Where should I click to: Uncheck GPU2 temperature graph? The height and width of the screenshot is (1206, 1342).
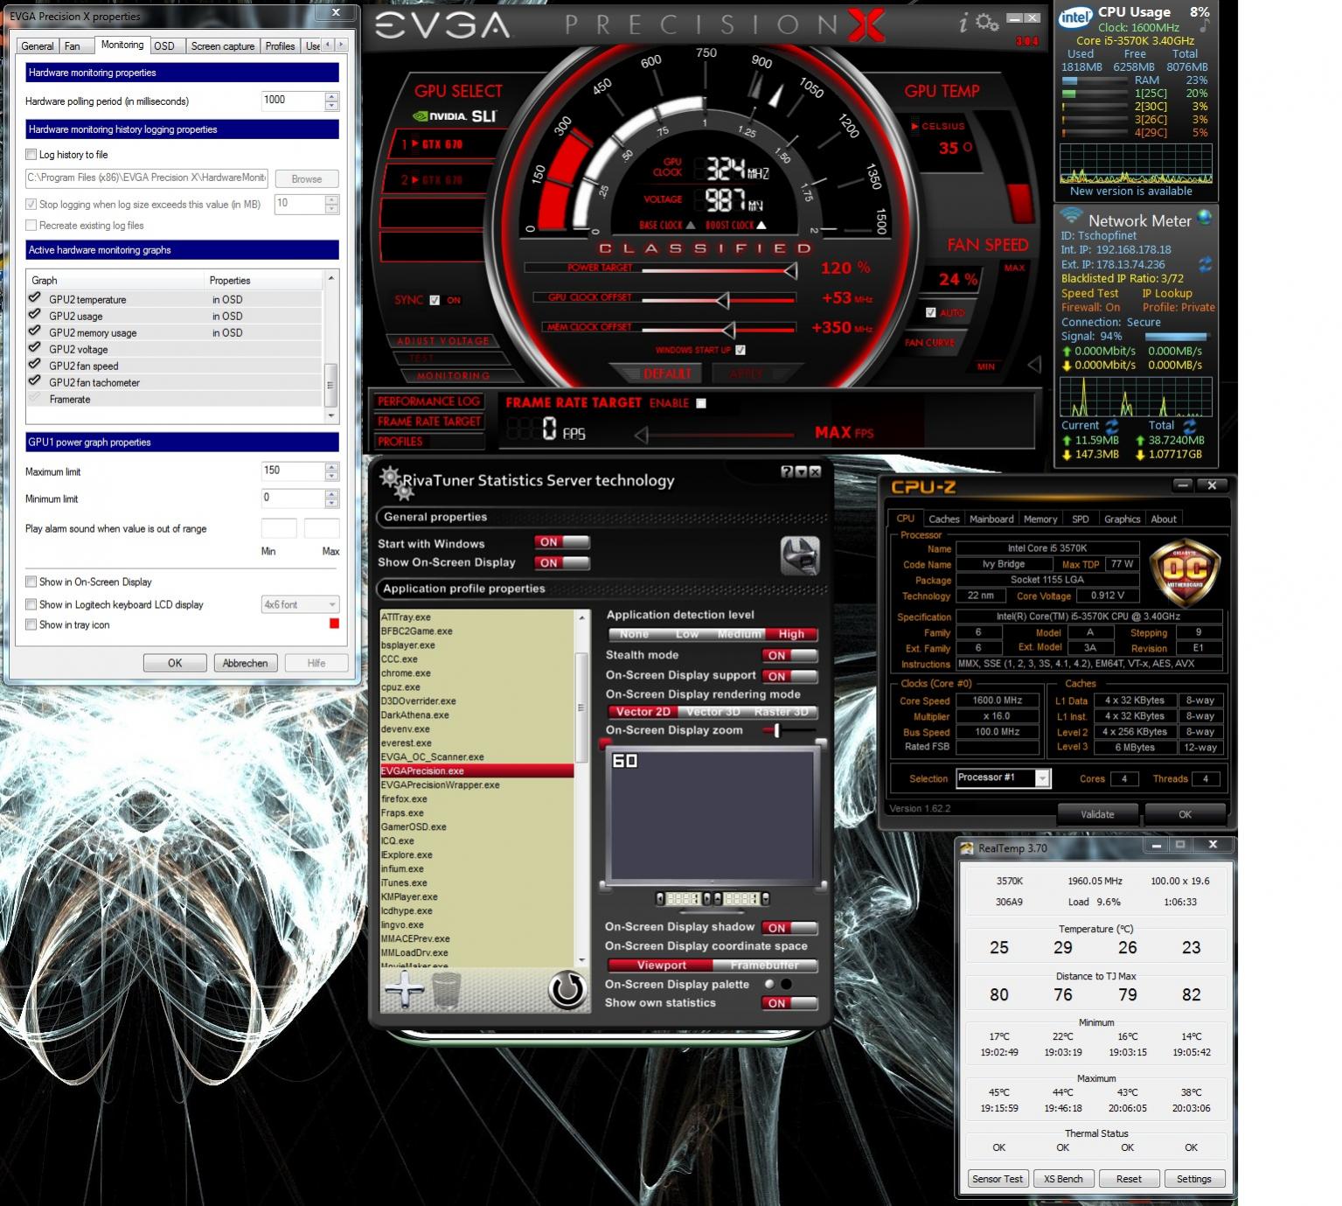35,298
